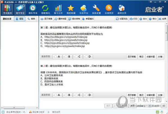Click 显示答案 eye toolbar button
The height and width of the screenshot is (114, 168).
pos(47,19)
